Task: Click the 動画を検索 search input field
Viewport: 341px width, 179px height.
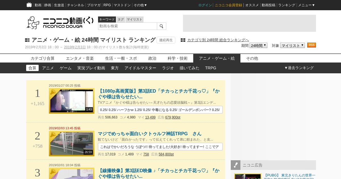Action: pos(127,26)
